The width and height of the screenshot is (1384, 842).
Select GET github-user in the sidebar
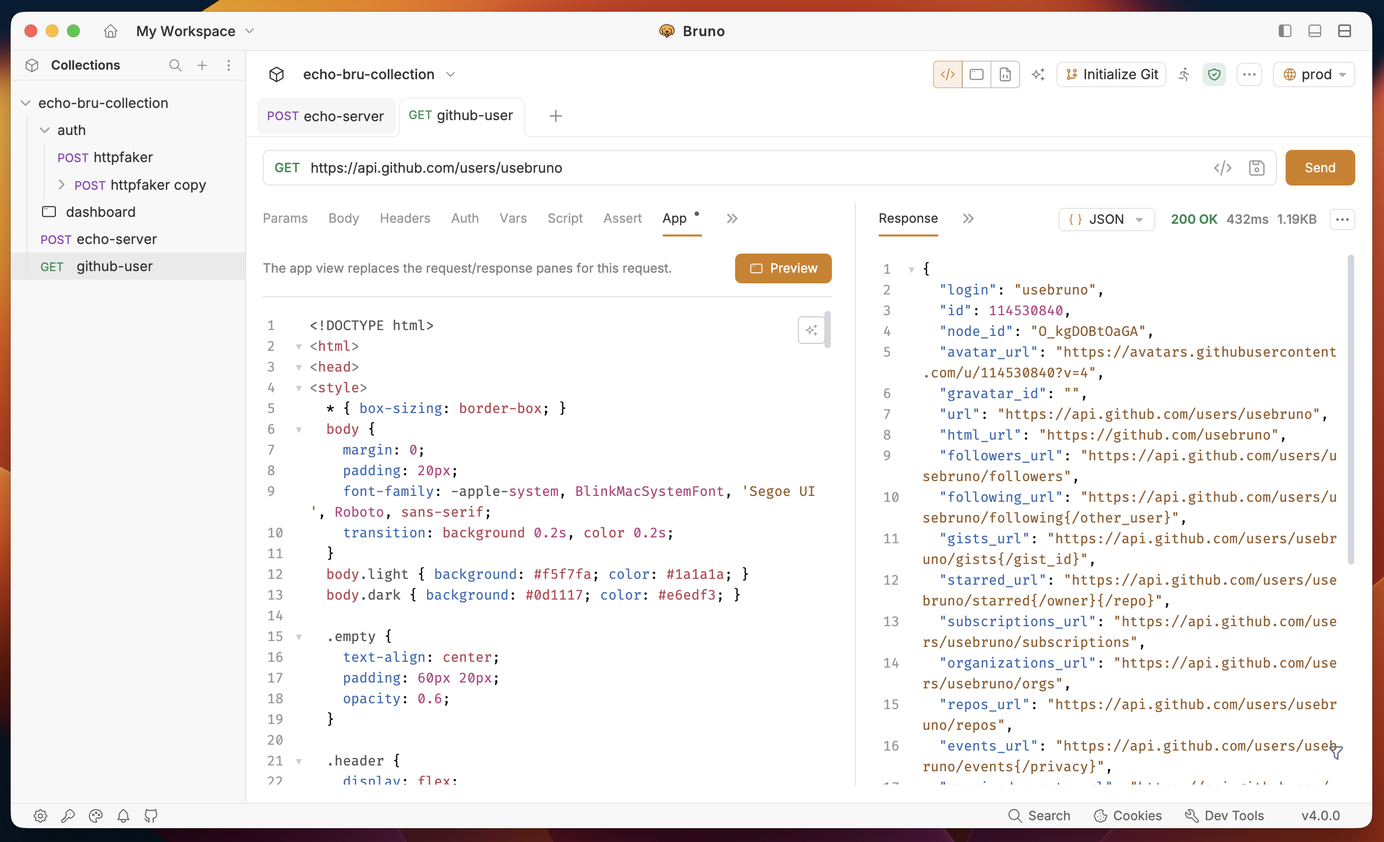point(128,266)
